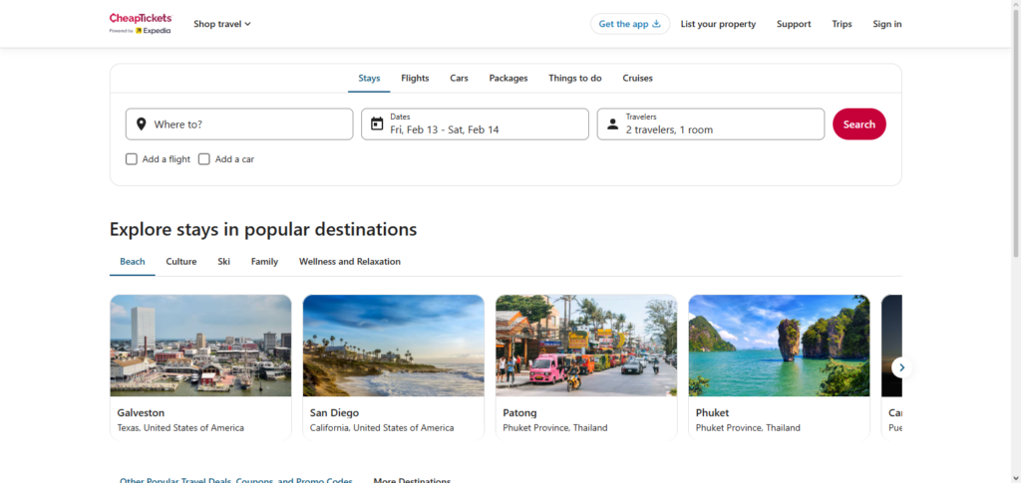Image resolution: width=1021 pixels, height=483 pixels.
Task: Show Ski popular destinations
Action: [x=223, y=262]
